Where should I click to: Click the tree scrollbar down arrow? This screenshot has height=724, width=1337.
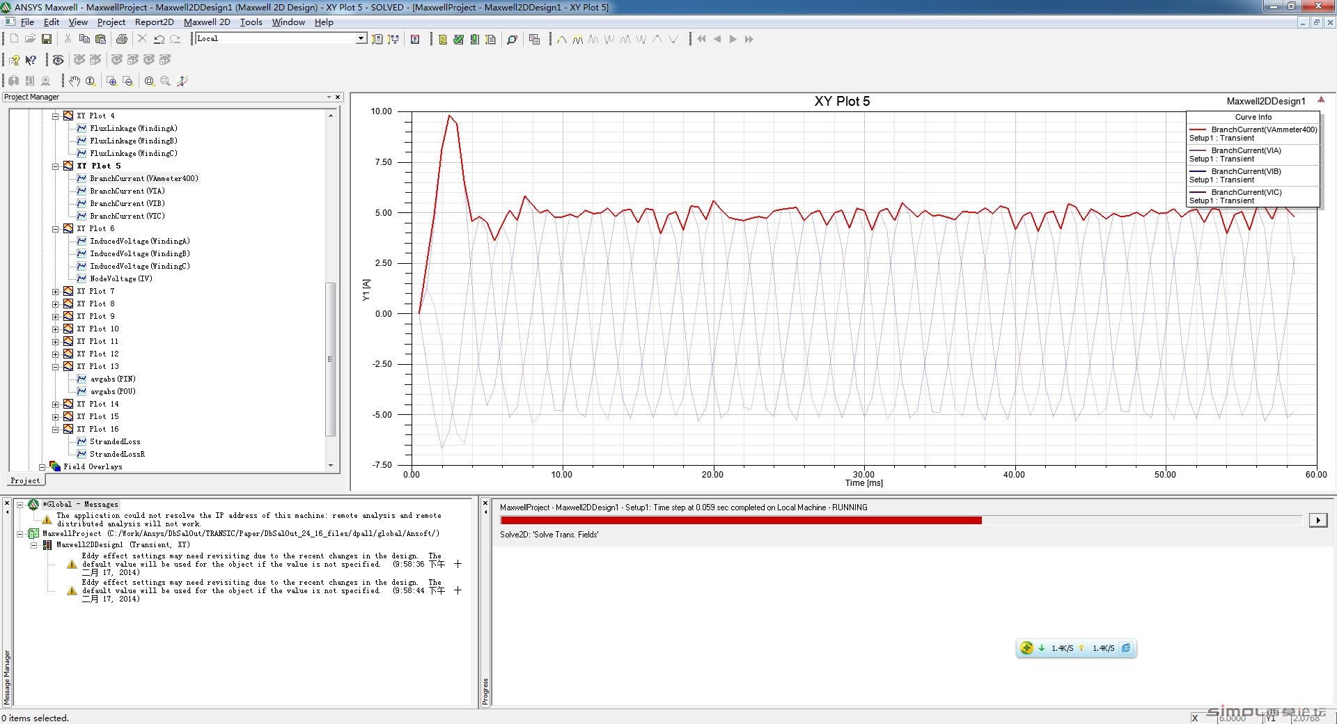tap(331, 466)
